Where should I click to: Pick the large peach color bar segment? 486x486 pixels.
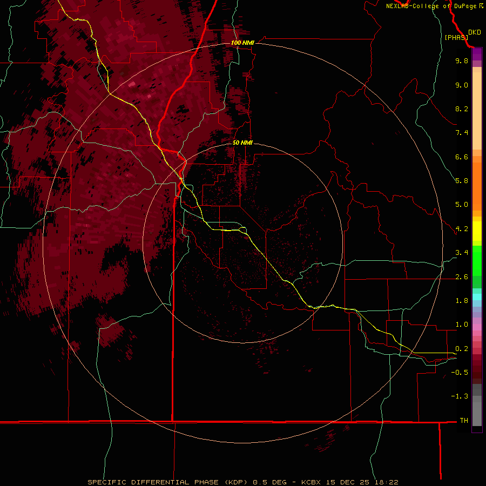point(477,111)
